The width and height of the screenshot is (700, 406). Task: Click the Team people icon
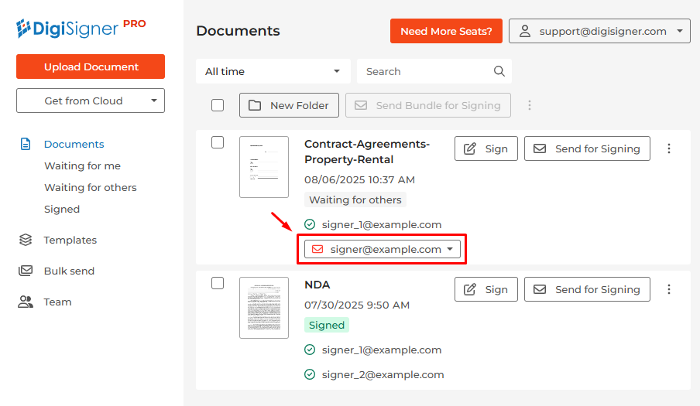tap(26, 302)
